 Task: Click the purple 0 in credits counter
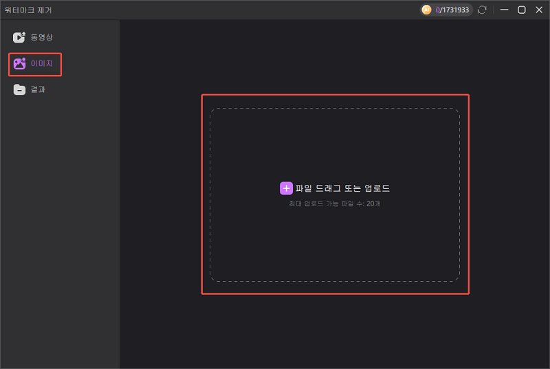(x=438, y=10)
